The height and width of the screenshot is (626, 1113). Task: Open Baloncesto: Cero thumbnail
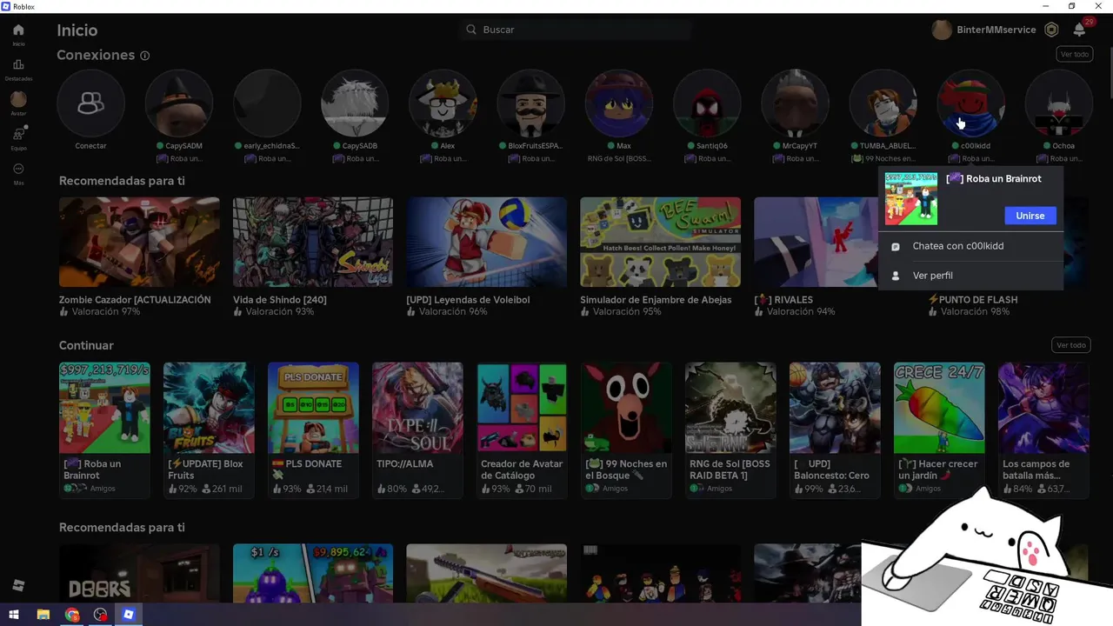835,408
